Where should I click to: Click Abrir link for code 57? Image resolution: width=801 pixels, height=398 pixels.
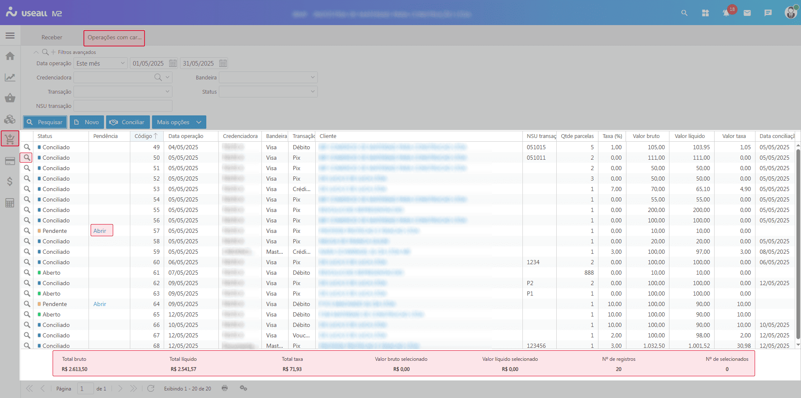tap(100, 231)
